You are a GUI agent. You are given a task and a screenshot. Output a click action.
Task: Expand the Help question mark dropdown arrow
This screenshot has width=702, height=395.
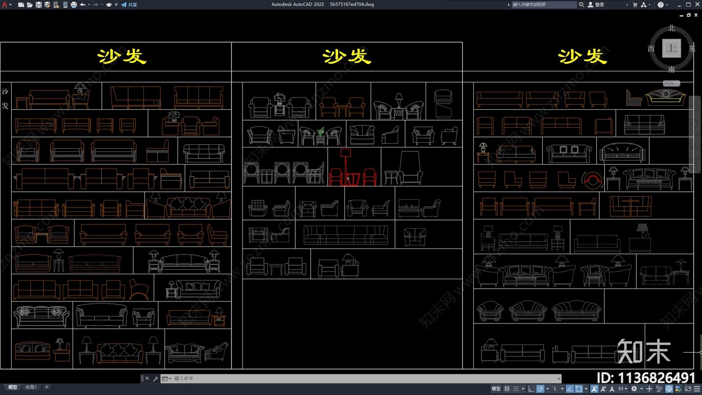click(667, 4)
